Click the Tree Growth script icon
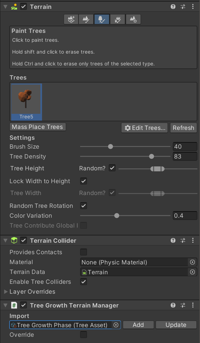This screenshot has width=200, height=343. pos(14,306)
